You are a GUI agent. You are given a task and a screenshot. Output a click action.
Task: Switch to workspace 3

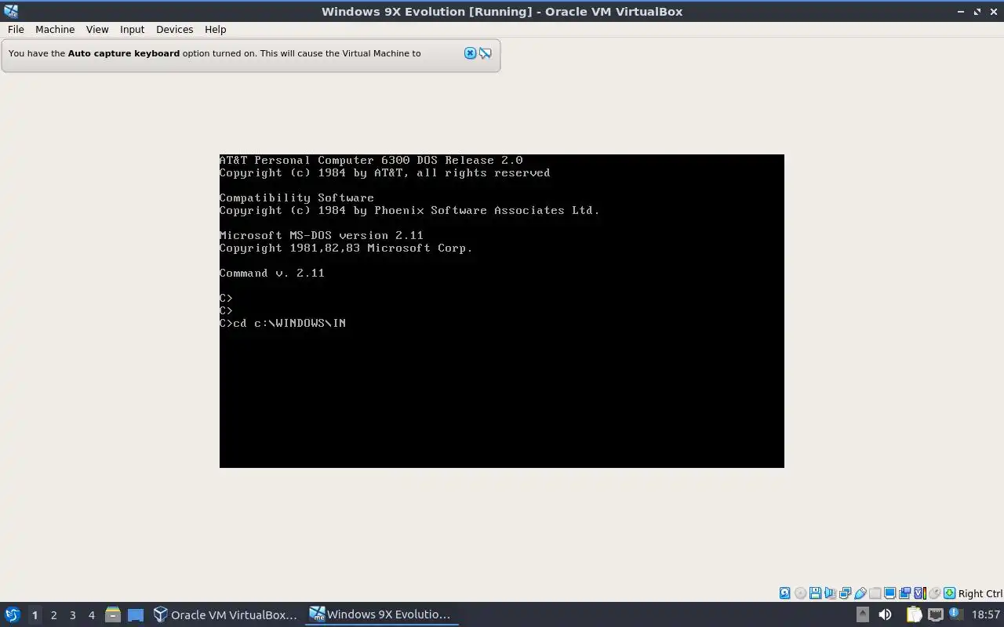pos(72,614)
